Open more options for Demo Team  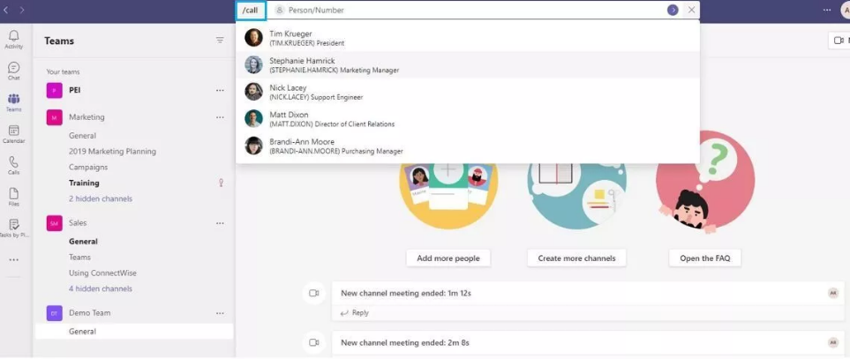[220, 313]
